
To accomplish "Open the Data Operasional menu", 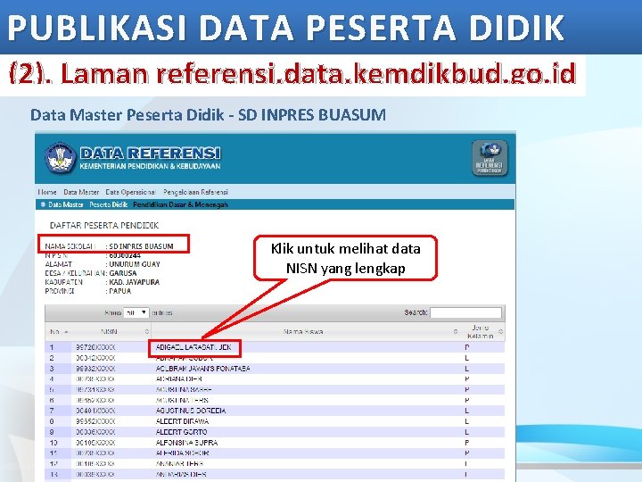I will [x=130, y=192].
